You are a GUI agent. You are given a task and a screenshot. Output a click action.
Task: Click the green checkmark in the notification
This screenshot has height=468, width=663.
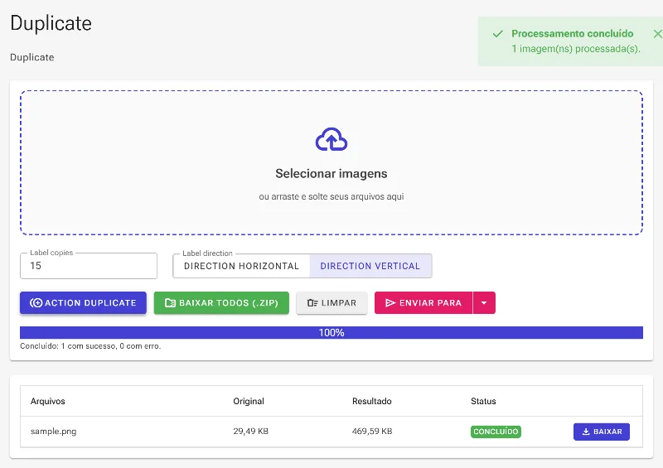coord(498,33)
